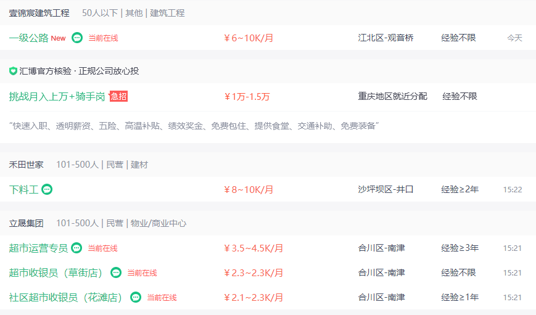Image resolution: width=536 pixels, height=315 pixels.
Task: Open chat icon next to 一级公路
Action: (x=77, y=38)
